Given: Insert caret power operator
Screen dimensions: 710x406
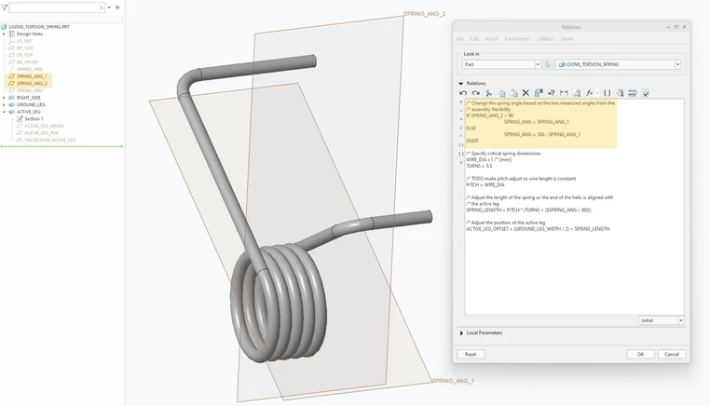Looking at the screenshot, I should (461, 136).
